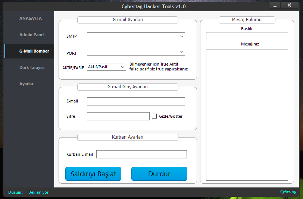Toggle the Gizle/Göster checkbox

tap(154, 116)
